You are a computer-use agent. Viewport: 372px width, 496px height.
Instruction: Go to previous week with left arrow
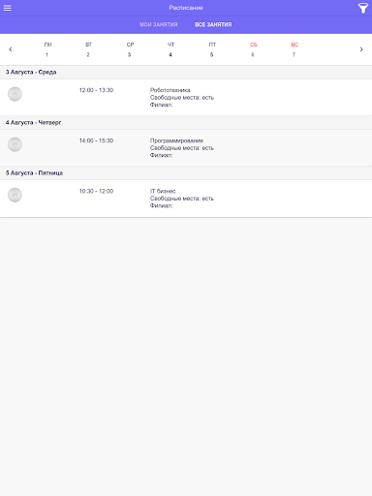11,49
